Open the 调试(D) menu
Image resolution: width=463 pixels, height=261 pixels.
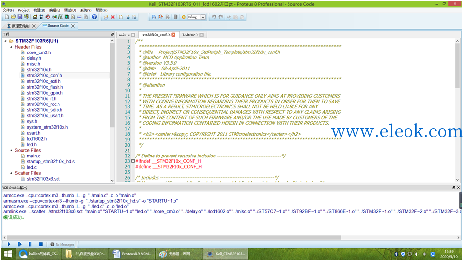click(x=70, y=10)
